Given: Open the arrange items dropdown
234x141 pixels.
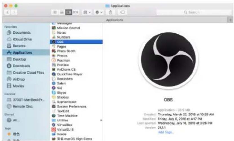Looking at the screenshot, I should point(87,12).
